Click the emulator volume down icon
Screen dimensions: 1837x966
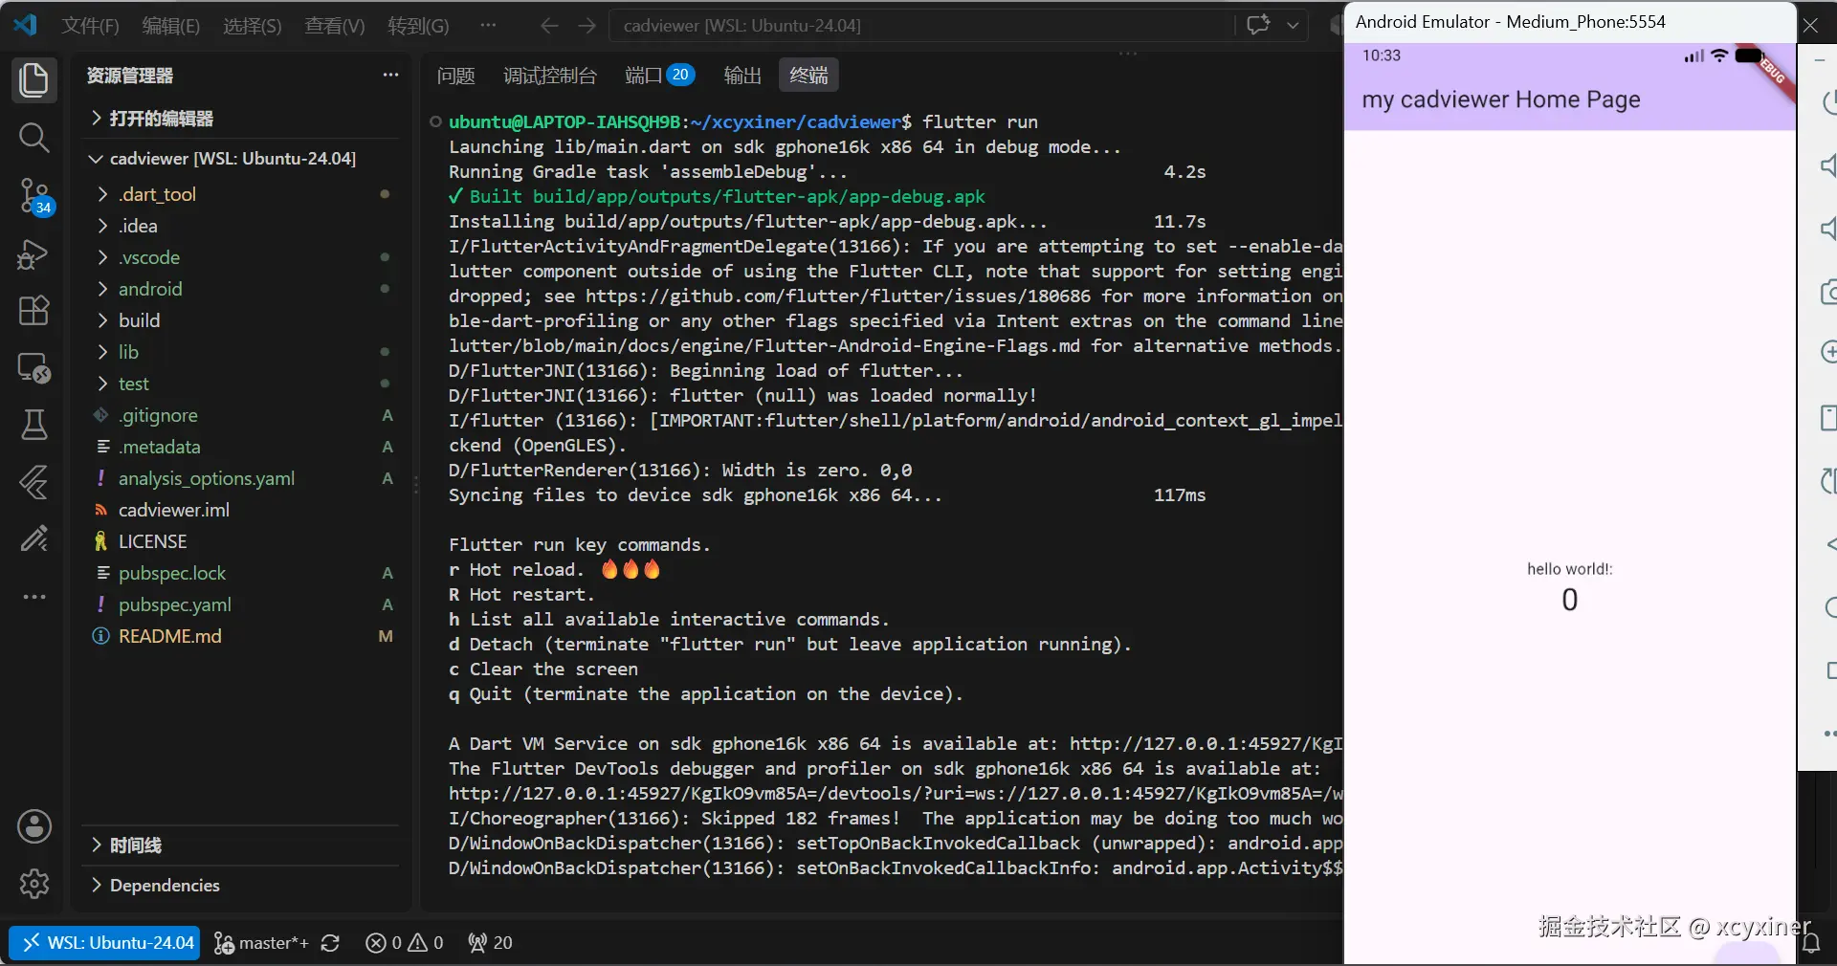pos(1828,229)
